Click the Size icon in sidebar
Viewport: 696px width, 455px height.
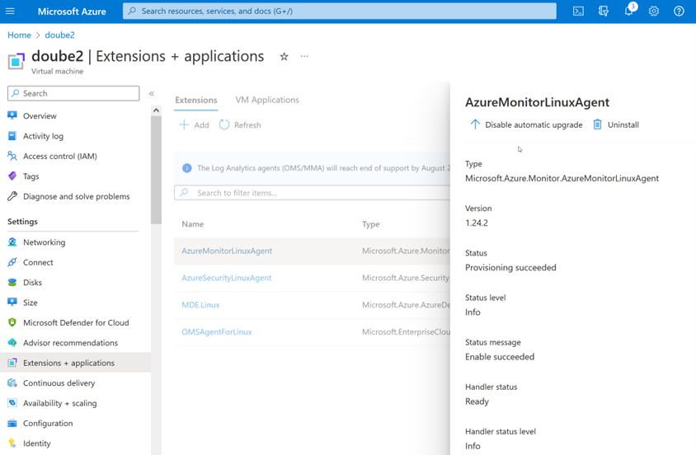(12, 302)
